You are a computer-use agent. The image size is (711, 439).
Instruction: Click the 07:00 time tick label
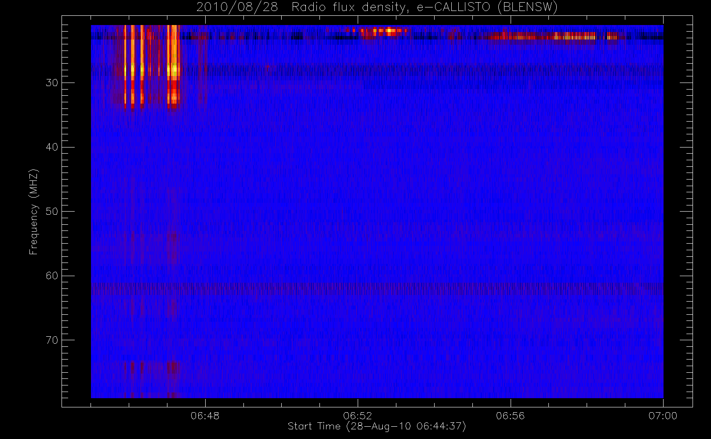coord(663,415)
